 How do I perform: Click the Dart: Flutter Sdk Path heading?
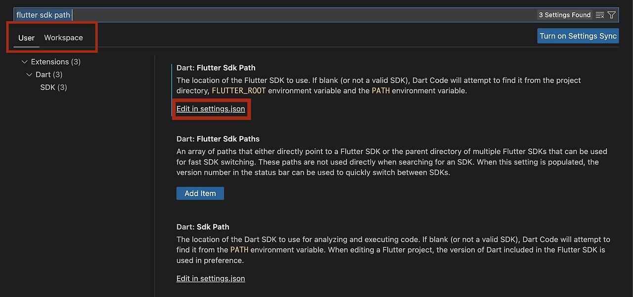(x=216, y=68)
